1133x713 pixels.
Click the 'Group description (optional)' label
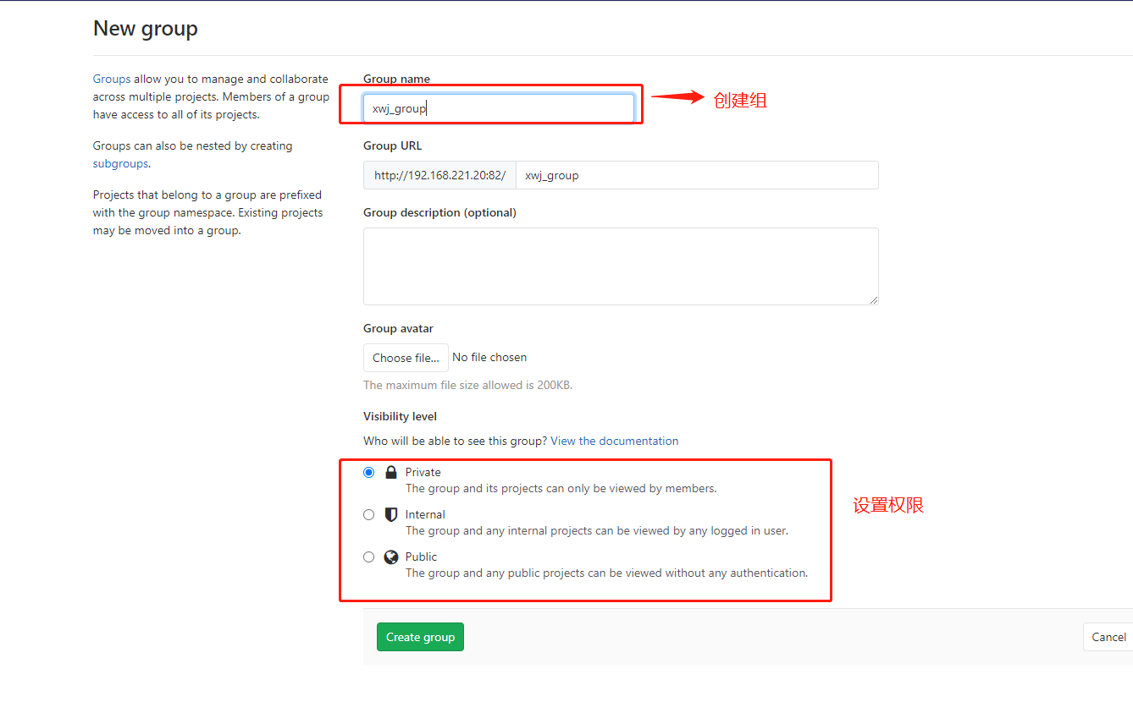pos(439,212)
